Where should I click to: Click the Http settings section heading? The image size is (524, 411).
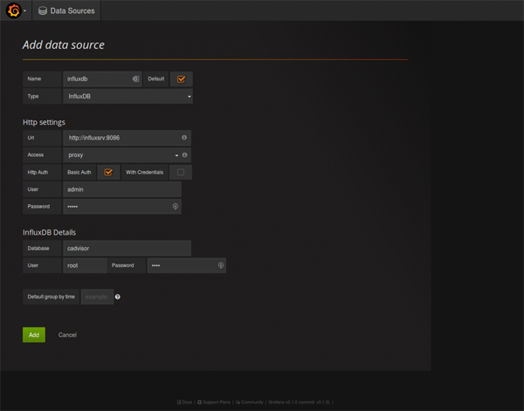click(44, 122)
